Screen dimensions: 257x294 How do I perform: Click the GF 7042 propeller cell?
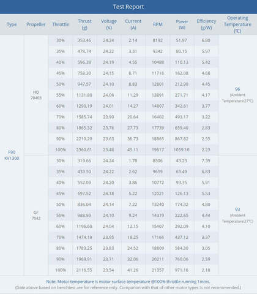point(36,215)
